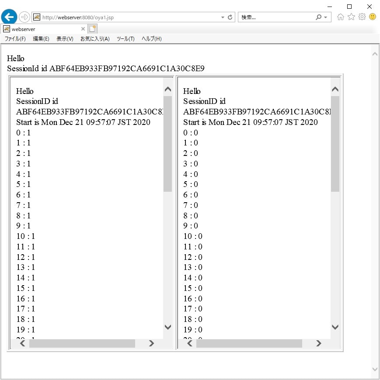The width and height of the screenshot is (380, 380).
Task: Minimize the browser window
Action: [330, 7]
